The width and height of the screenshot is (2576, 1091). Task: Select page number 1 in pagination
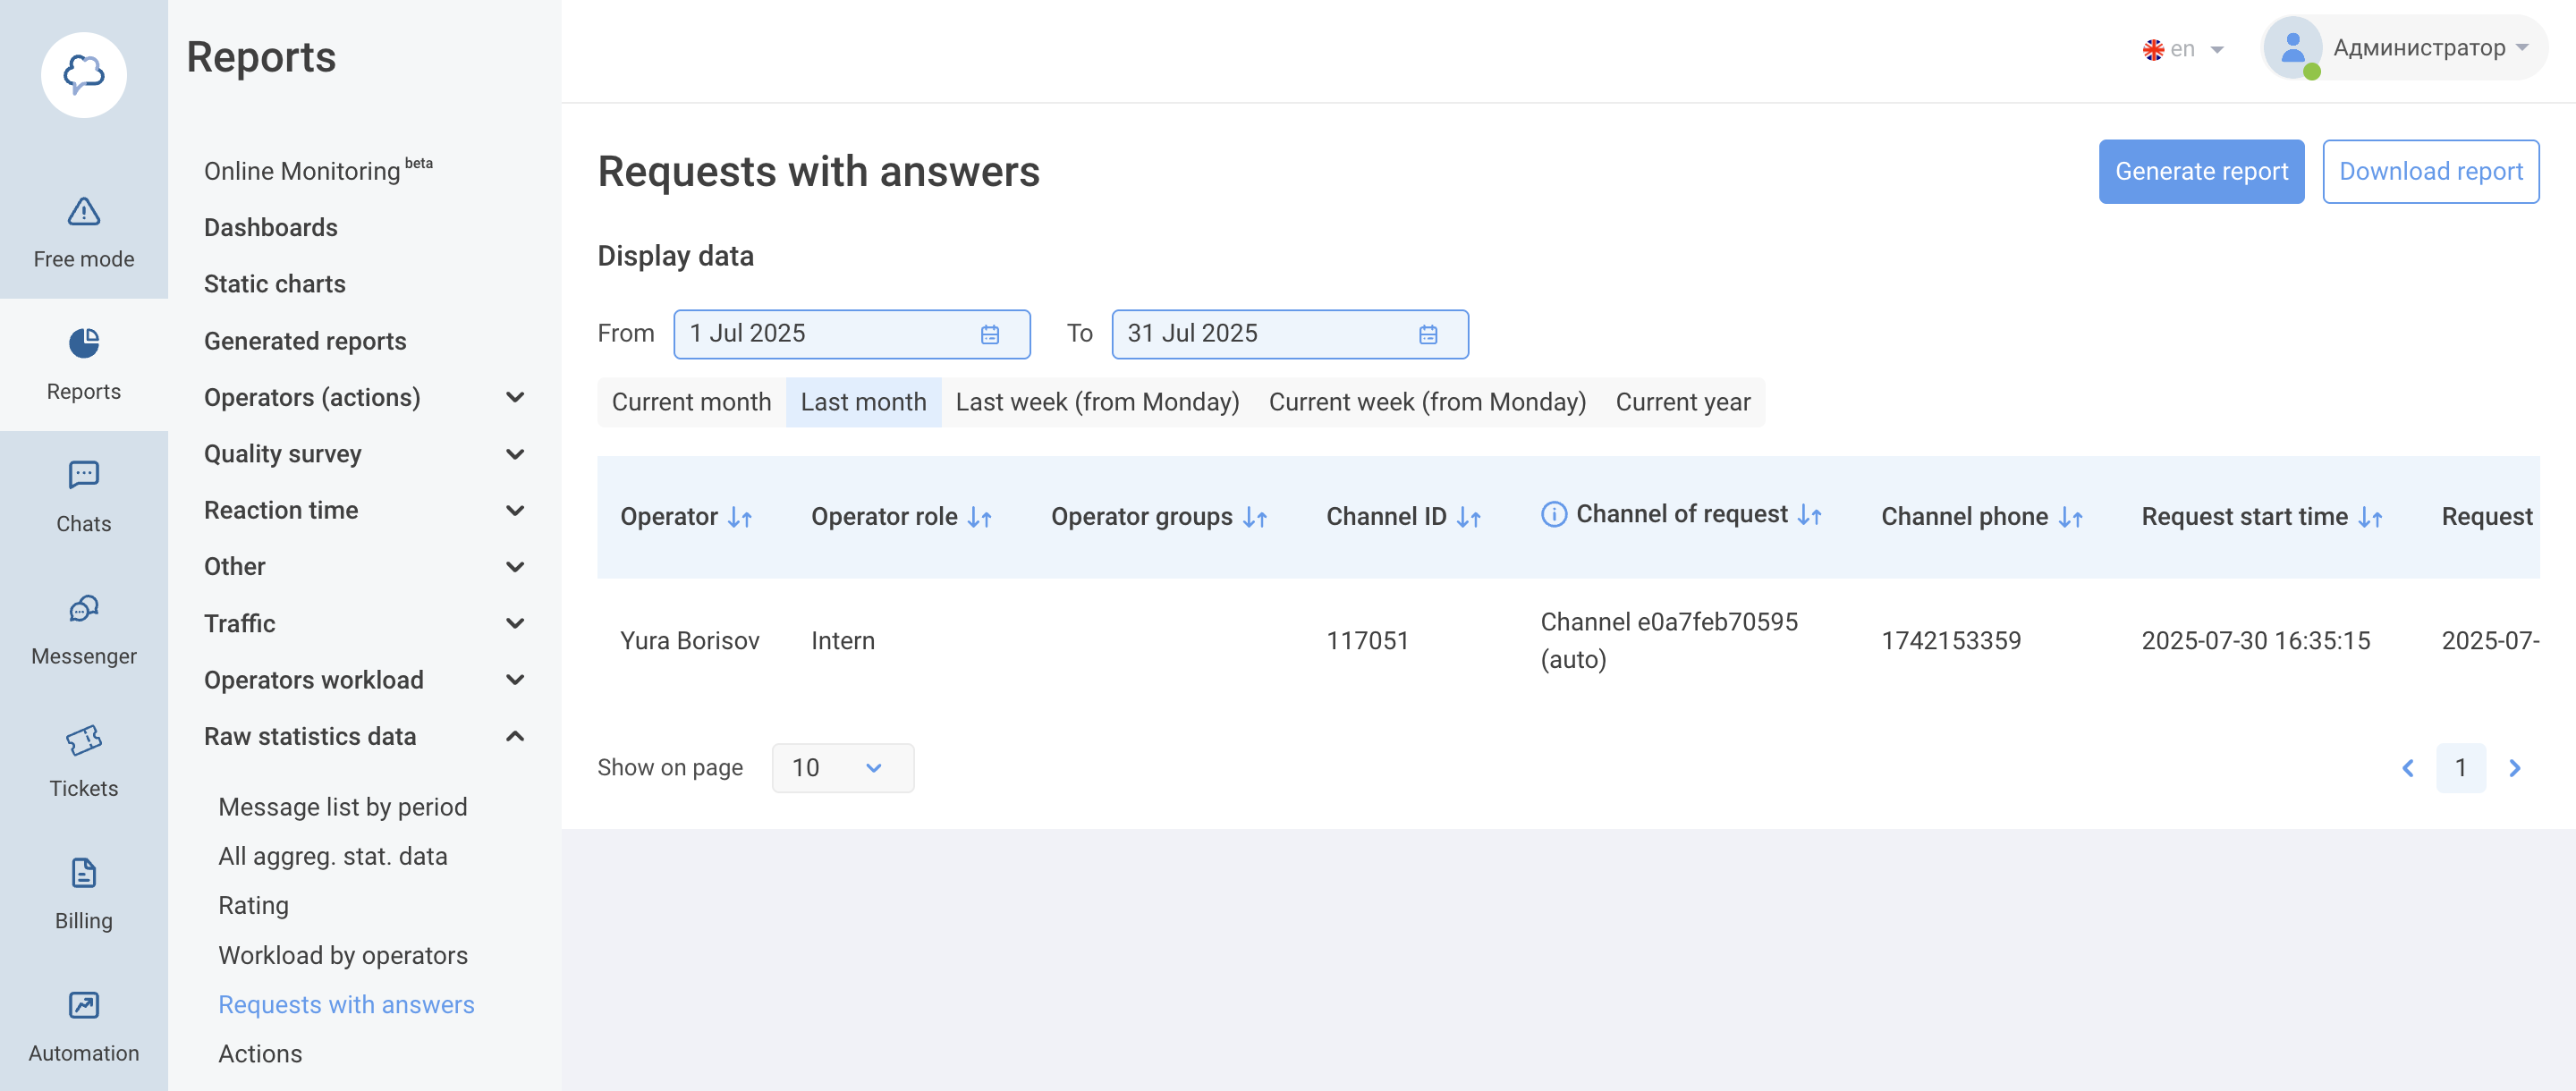2460,768
